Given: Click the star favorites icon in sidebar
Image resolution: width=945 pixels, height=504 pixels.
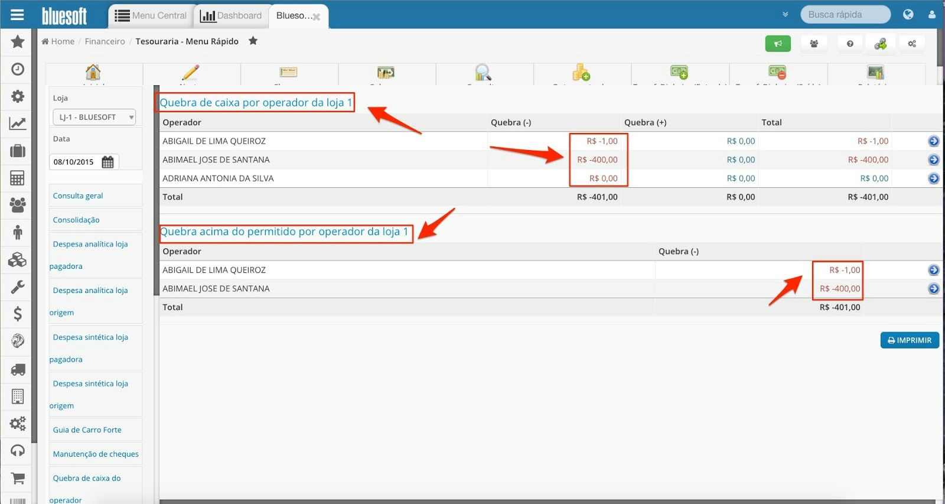Looking at the screenshot, I should 18,41.
